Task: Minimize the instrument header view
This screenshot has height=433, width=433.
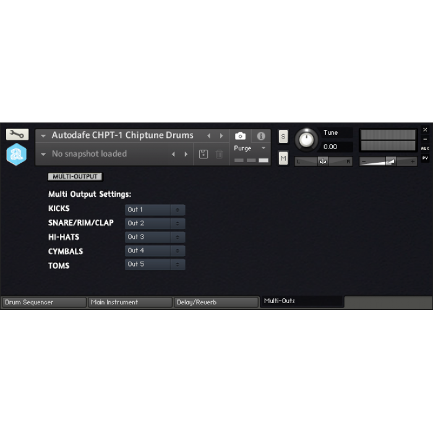Action: tap(425, 139)
